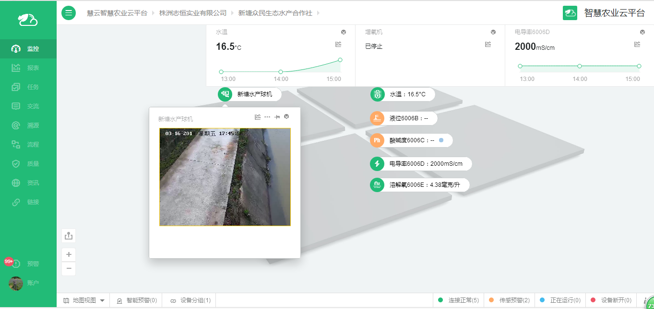Expand breadcrumb arrow after 新塘众民生态水产合作社
This screenshot has height=309, width=654.
(318, 13)
